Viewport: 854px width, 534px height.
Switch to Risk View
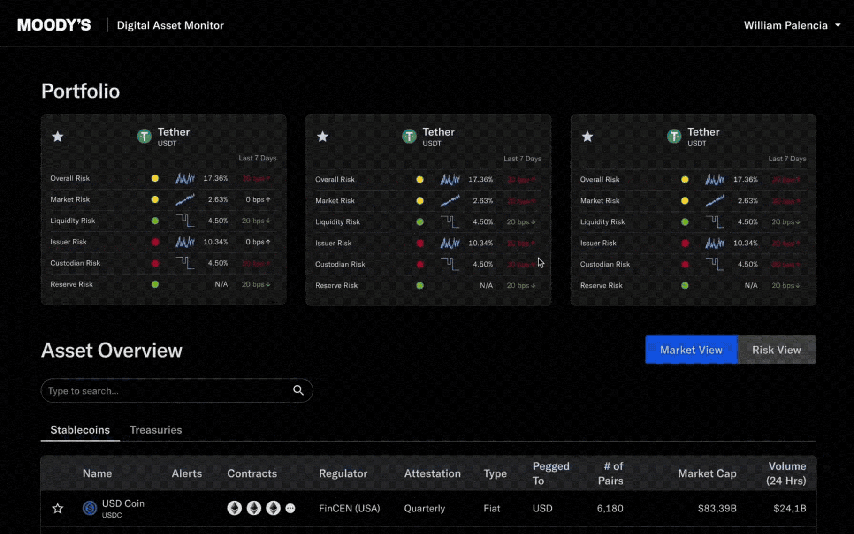coord(777,350)
